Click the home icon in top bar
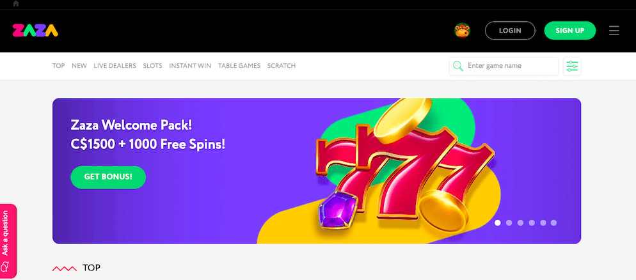636x280 pixels. (x=16, y=4)
